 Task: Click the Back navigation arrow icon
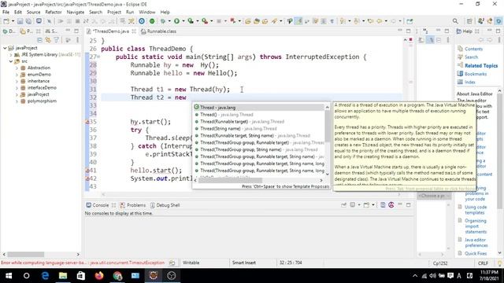pos(380,21)
